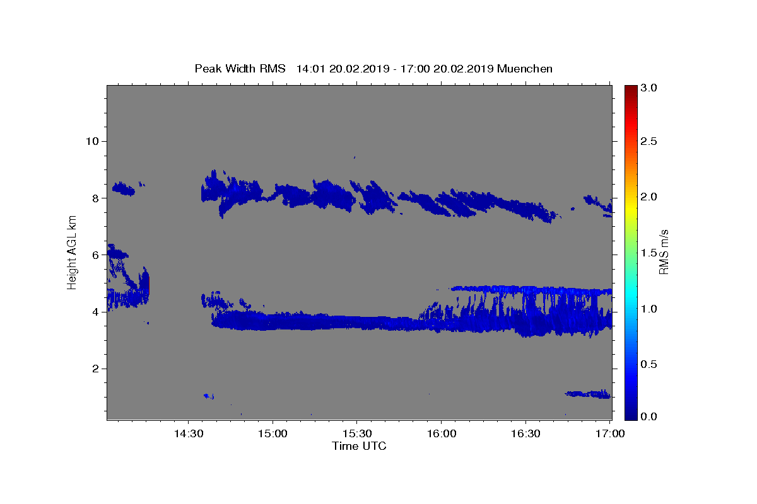Click the 15:00 time tick label

click(x=273, y=434)
